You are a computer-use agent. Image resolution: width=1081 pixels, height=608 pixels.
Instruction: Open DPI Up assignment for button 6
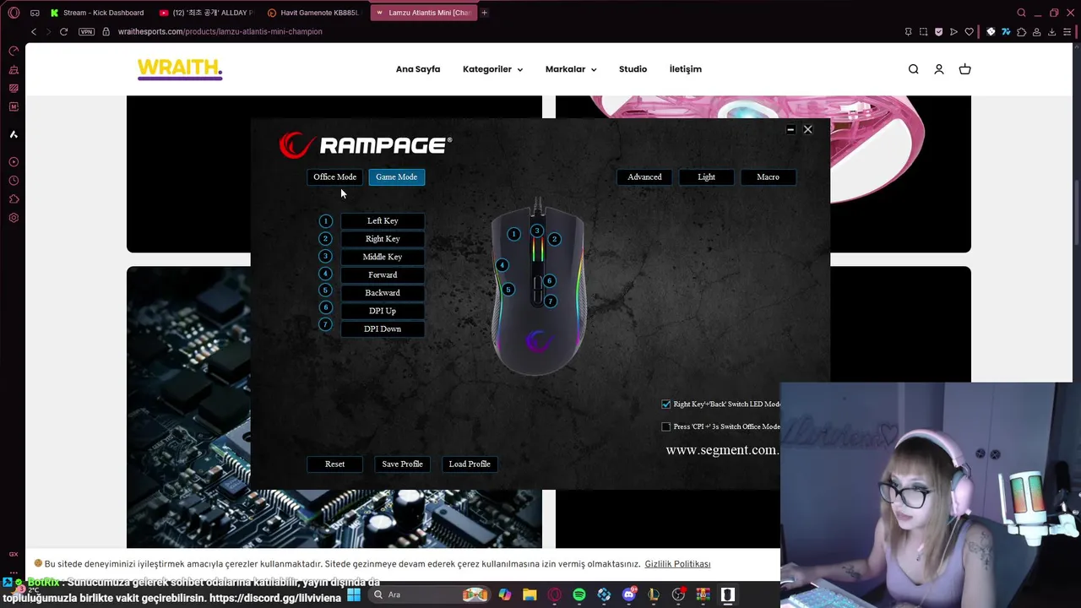383,311
